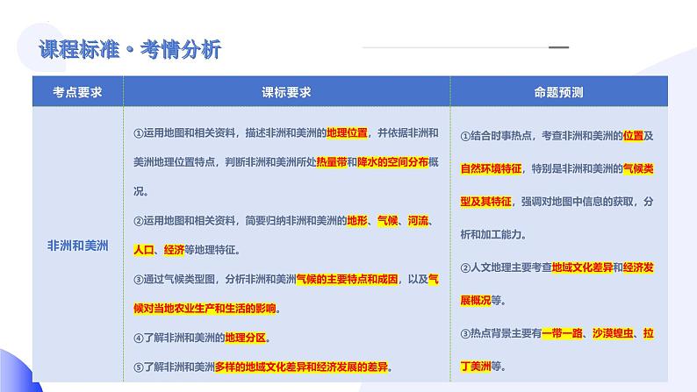Click the highlighted 位置 in 命题预测 item ①

click(633, 136)
